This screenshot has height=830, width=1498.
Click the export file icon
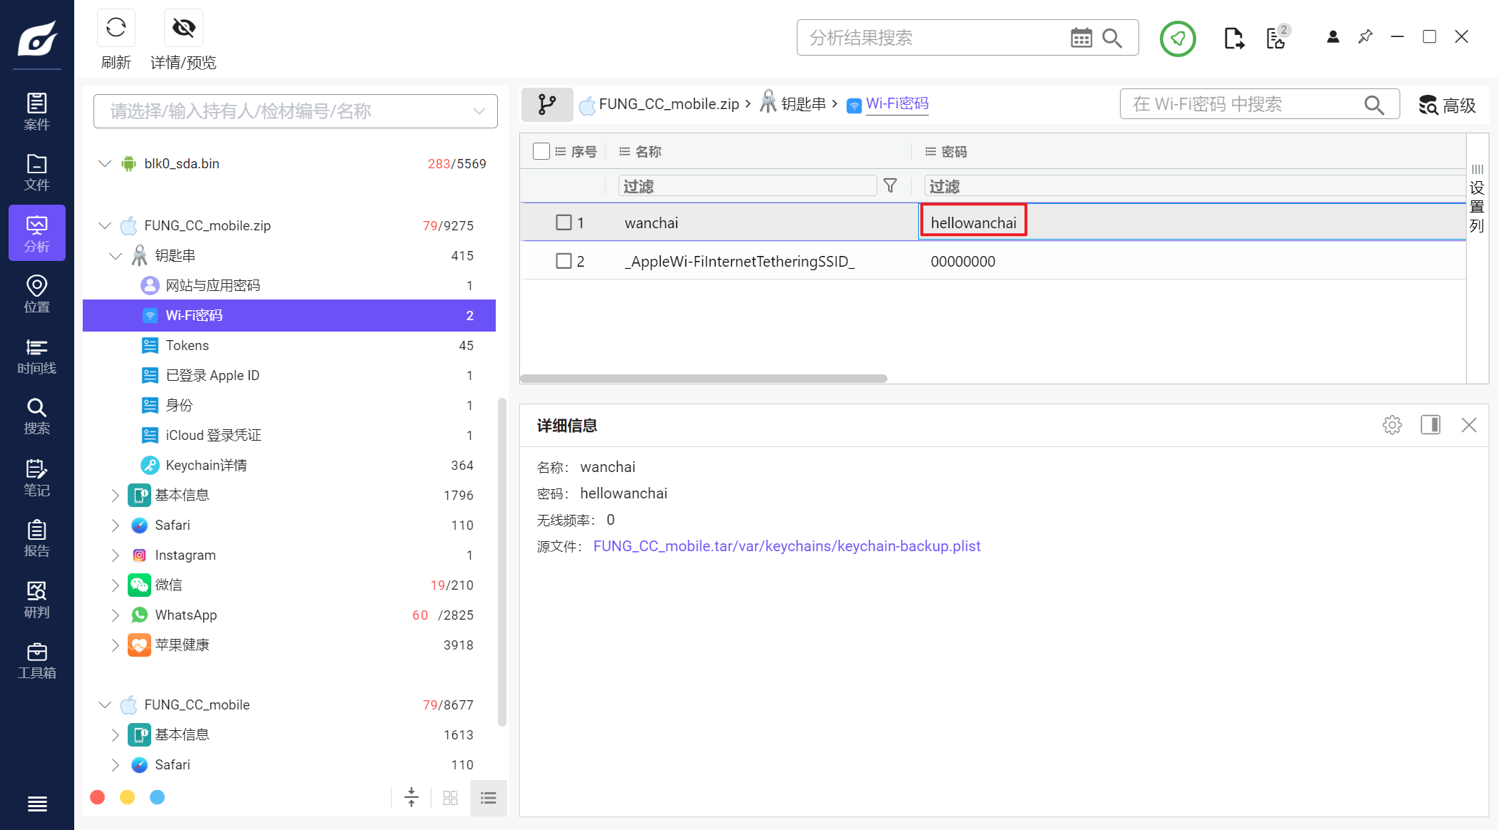pos(1233,38)
